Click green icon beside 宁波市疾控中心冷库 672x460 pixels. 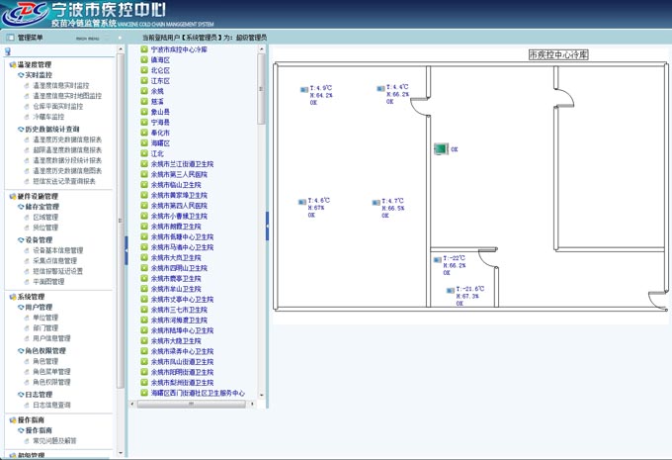(144, 49)
